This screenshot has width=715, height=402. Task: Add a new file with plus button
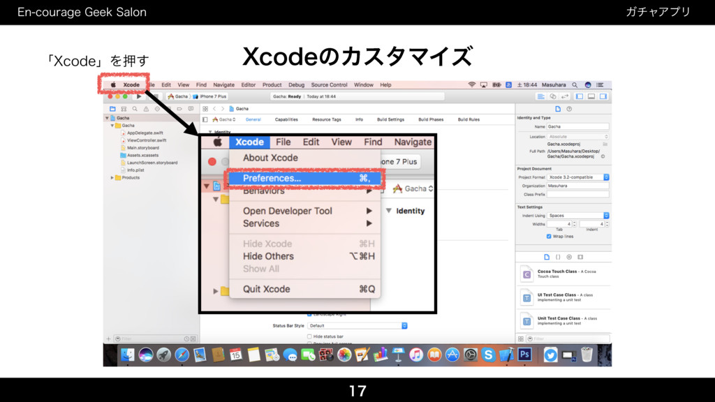(x=108, y=339)
